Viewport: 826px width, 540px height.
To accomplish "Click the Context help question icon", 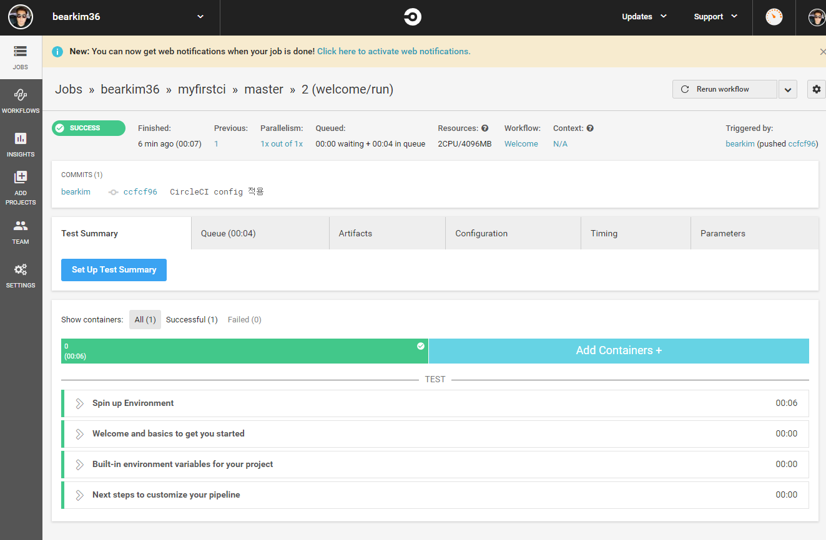I will (x=590, y=128).
